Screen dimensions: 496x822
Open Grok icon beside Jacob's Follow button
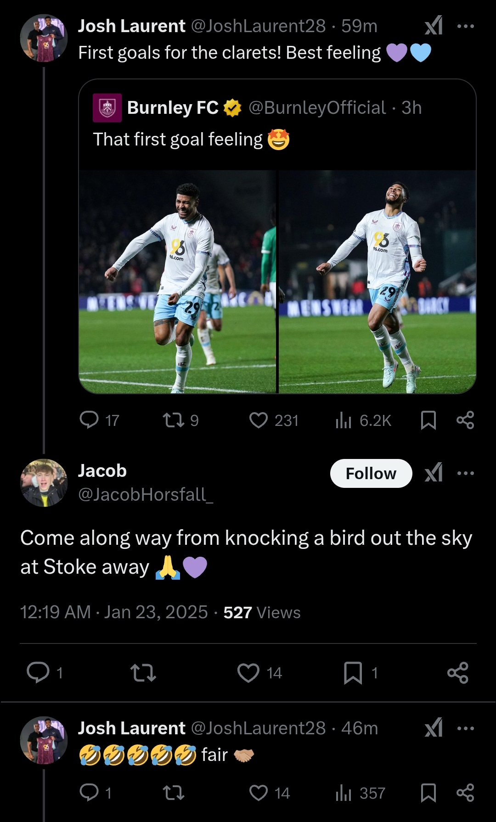click(434, 473)
